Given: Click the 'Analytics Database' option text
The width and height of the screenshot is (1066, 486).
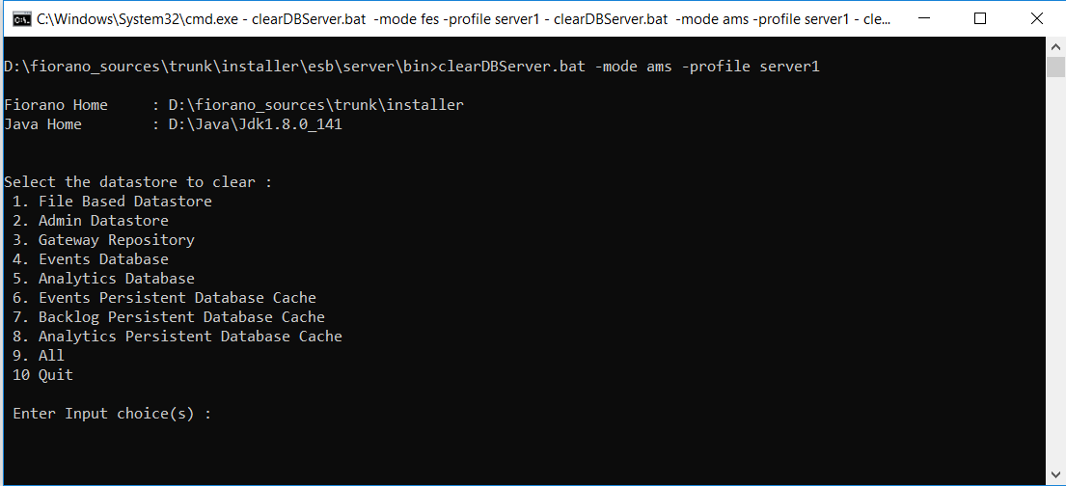Looking at the screenshot, I should [x=117, y=278].
